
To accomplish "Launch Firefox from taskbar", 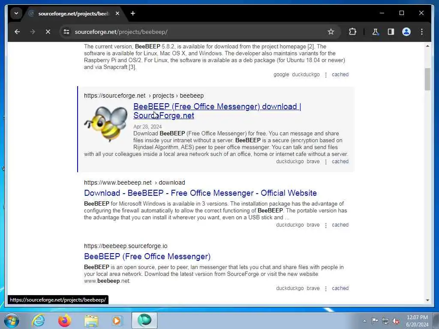I will 64,320.
